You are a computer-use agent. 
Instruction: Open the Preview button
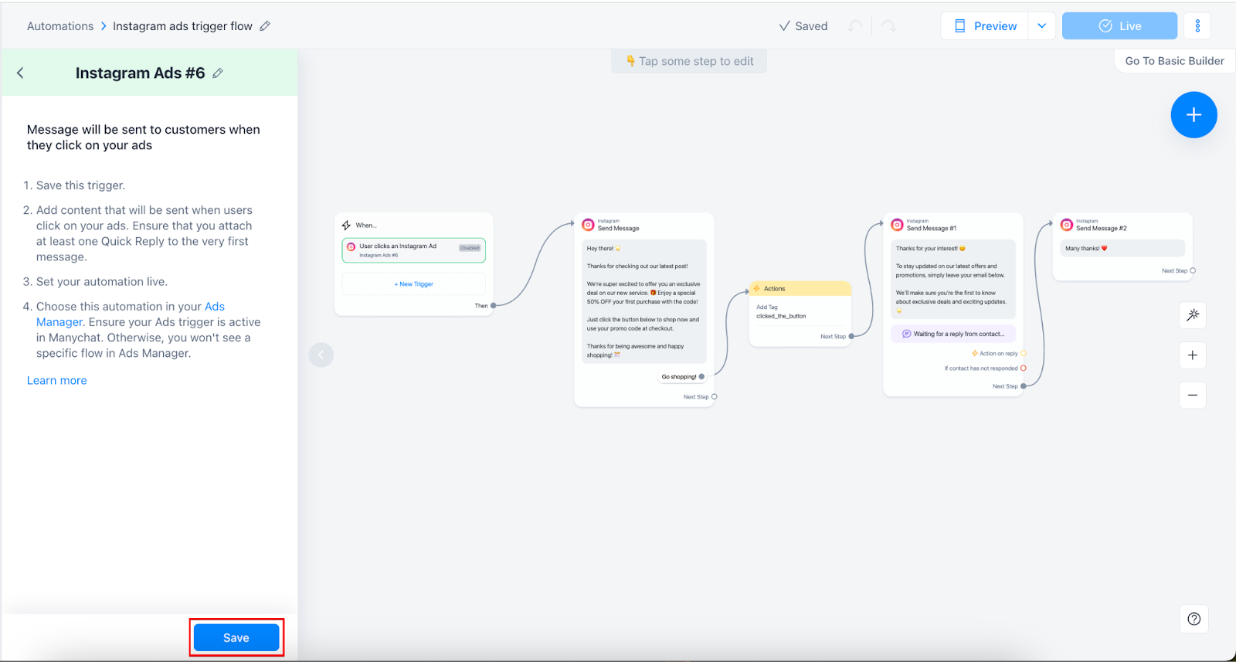click(985, 26)
